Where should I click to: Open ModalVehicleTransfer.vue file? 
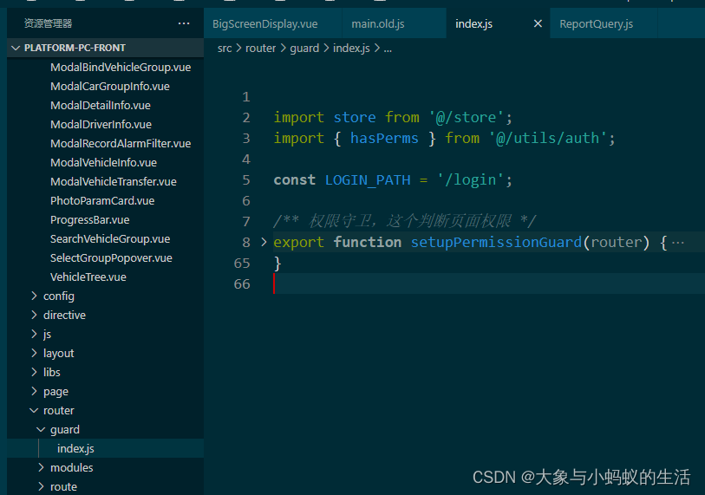[114, 182]
